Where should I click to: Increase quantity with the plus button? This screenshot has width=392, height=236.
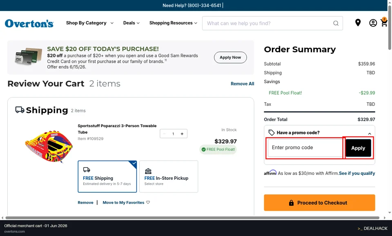182,134
